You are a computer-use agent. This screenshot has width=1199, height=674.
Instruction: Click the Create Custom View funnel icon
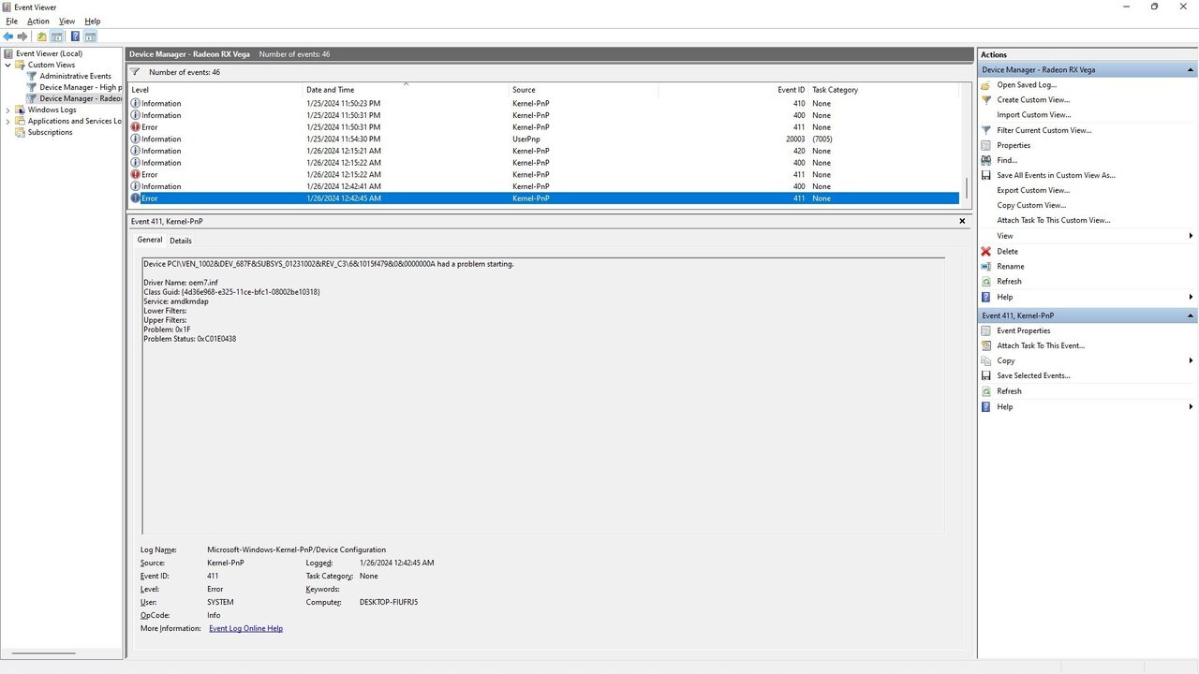coord(985,99)
